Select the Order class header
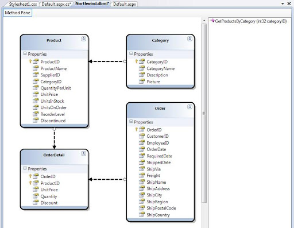 tap(160, 110)
